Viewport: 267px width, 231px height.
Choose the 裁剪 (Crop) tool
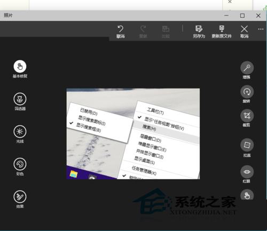[247, 116]
